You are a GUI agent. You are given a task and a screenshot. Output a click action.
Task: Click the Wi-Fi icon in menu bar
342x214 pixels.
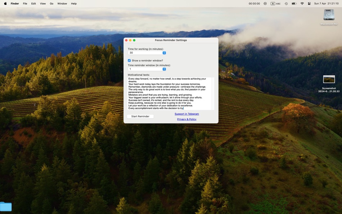302,4
